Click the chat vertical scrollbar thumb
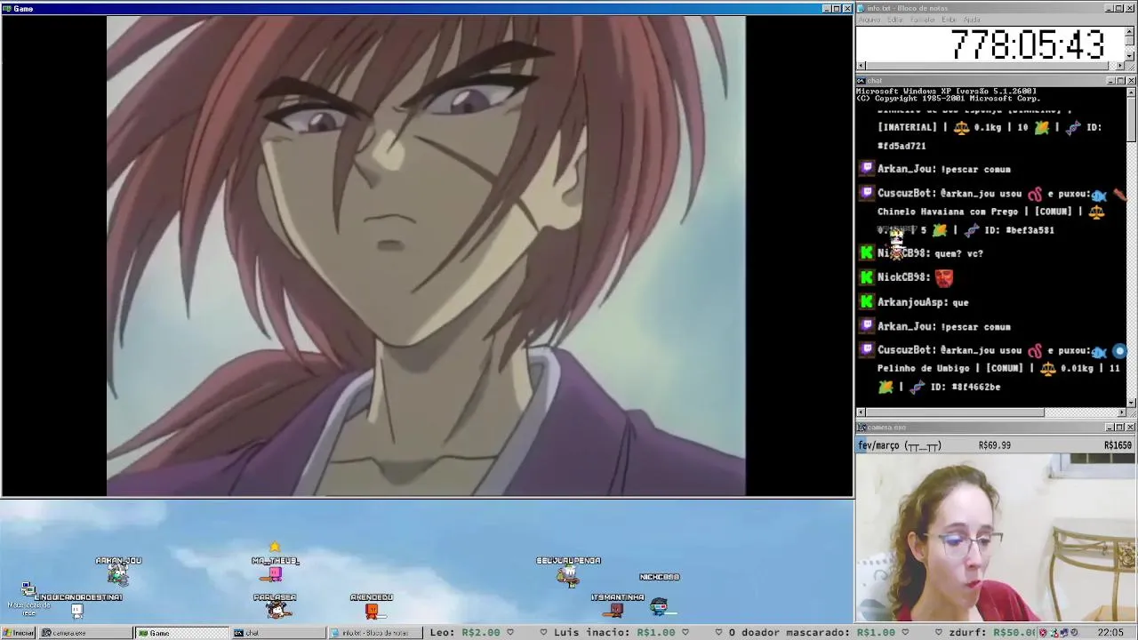The height and width of the screenshot is (640, 1138). pos(1131,119)
